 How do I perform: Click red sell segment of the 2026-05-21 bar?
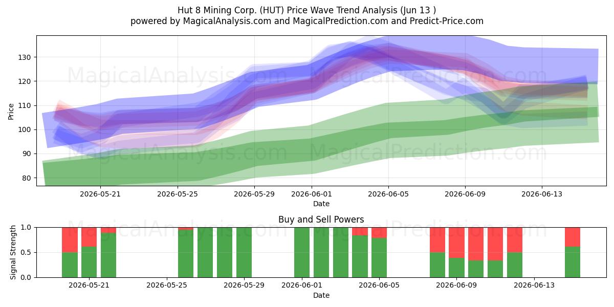89,237
